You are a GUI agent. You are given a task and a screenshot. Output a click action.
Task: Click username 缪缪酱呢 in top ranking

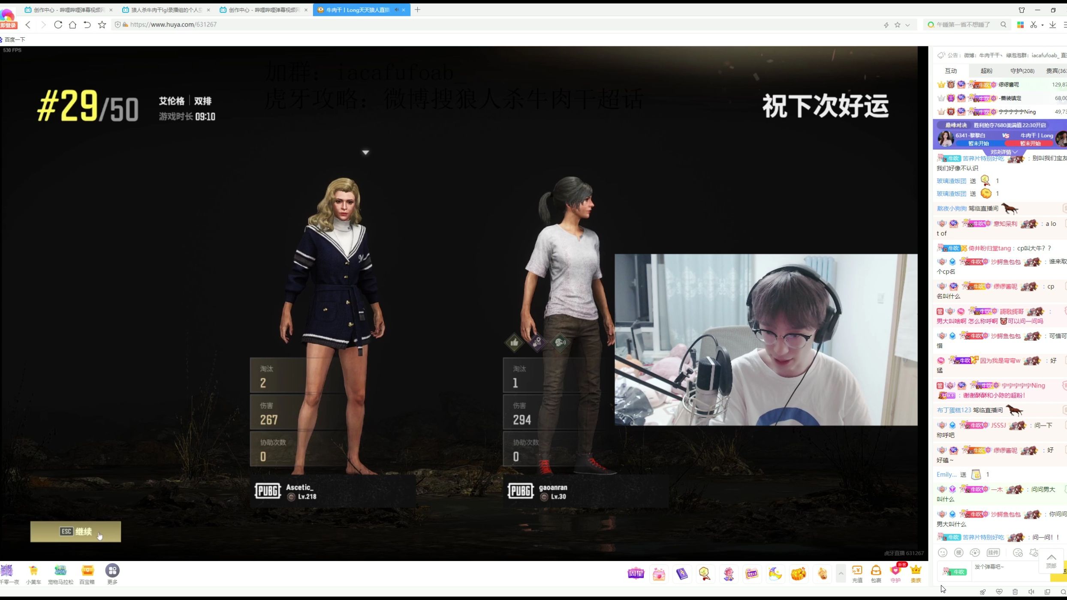[x=1009, y=84]
